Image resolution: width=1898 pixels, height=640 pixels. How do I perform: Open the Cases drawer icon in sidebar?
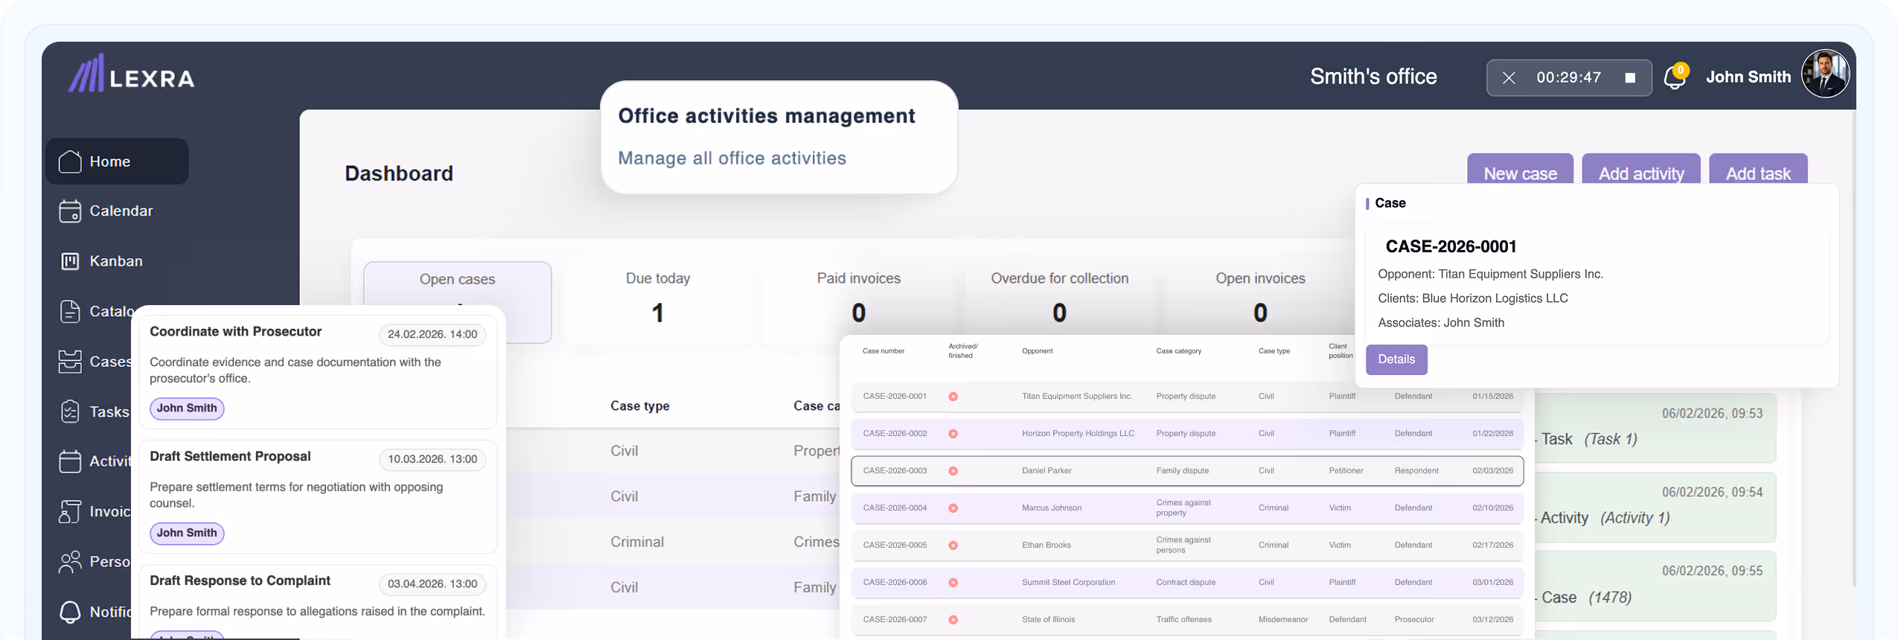[x=70, y=362]
